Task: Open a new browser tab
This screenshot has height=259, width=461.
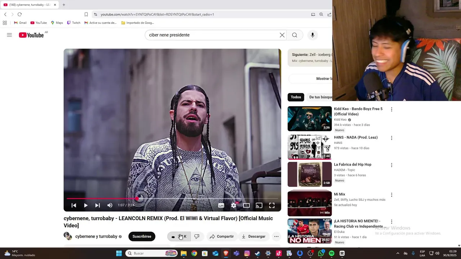Action: click(64, 5)
